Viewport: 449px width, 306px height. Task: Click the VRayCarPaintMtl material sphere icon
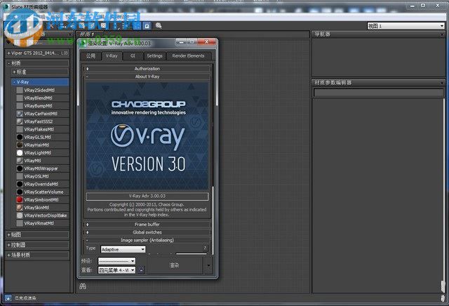tap(20, 114)
